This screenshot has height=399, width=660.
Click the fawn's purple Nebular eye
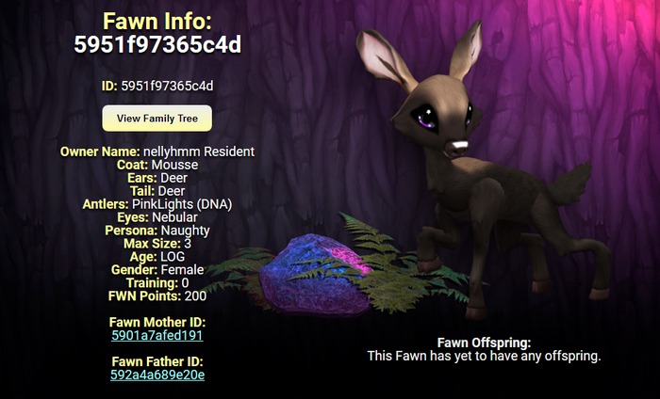(425, 117)
